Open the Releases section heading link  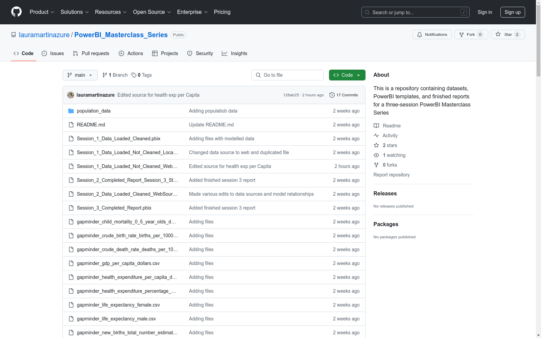(x=385, y=193)
